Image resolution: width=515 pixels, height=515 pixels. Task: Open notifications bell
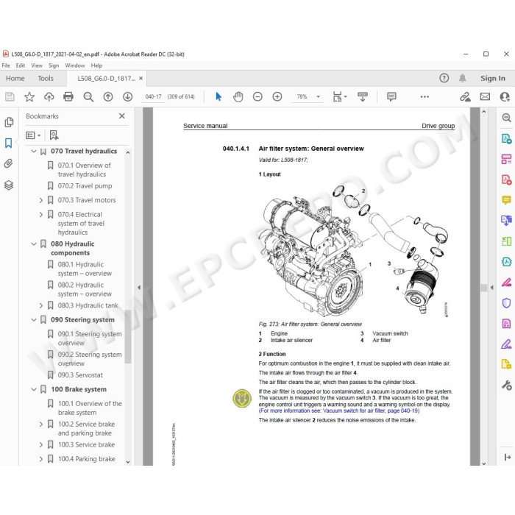pyautogui.click(x=463, y=78)
